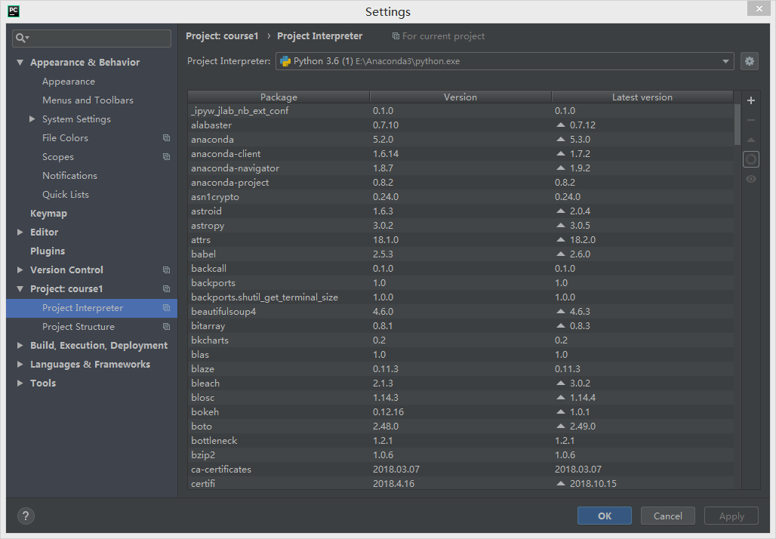Select Appearance in the settings tree
The width and height of the screenshot is (776, 539).
68,82
